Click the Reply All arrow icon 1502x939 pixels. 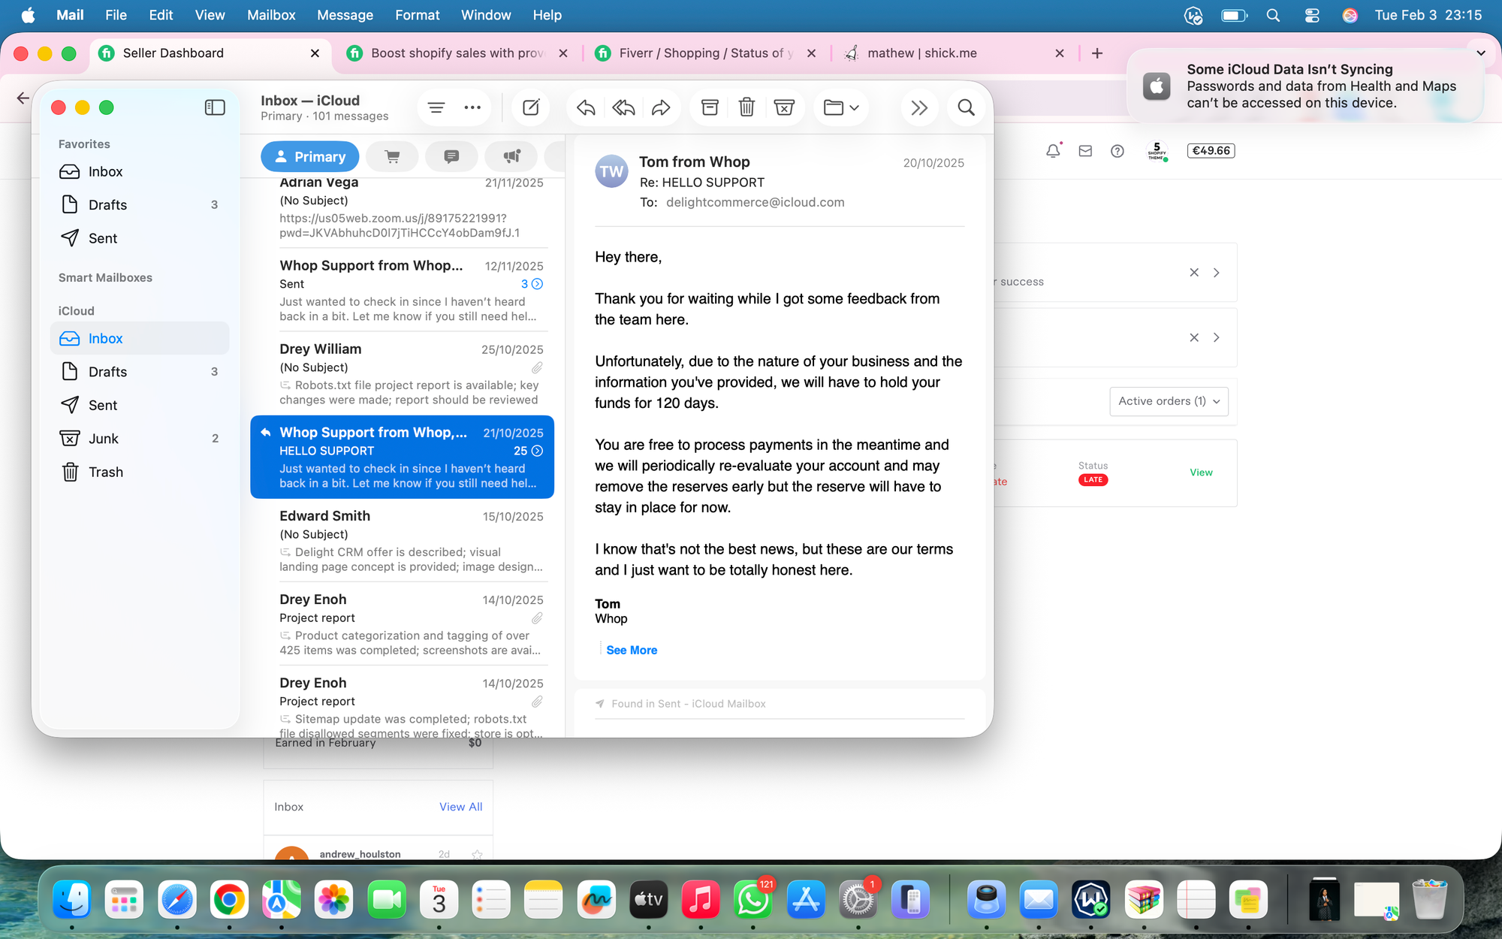pos(623,107)
